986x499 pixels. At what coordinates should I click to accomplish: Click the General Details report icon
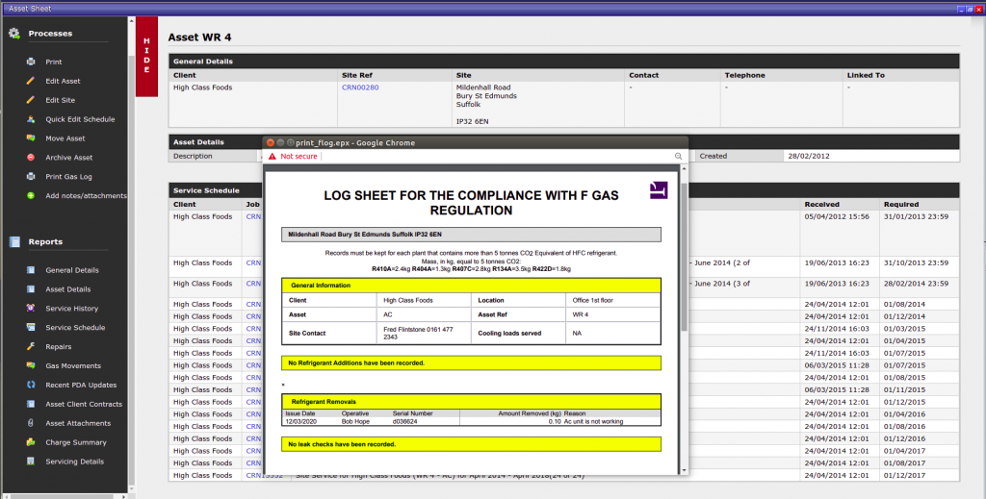31,270
